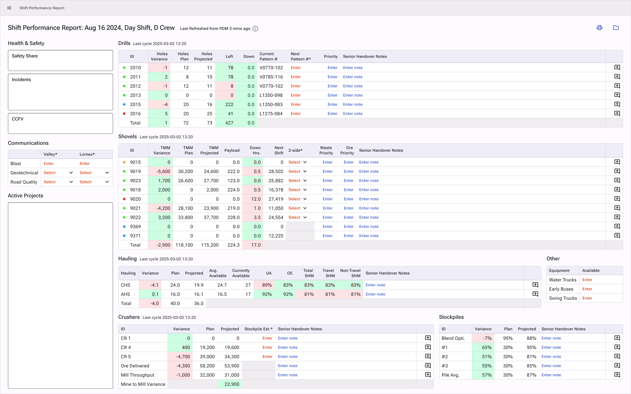This screenshot has width=631, height=394.
Task: Expand 2-side dropdown for shovel 9022
Action: 298,217
